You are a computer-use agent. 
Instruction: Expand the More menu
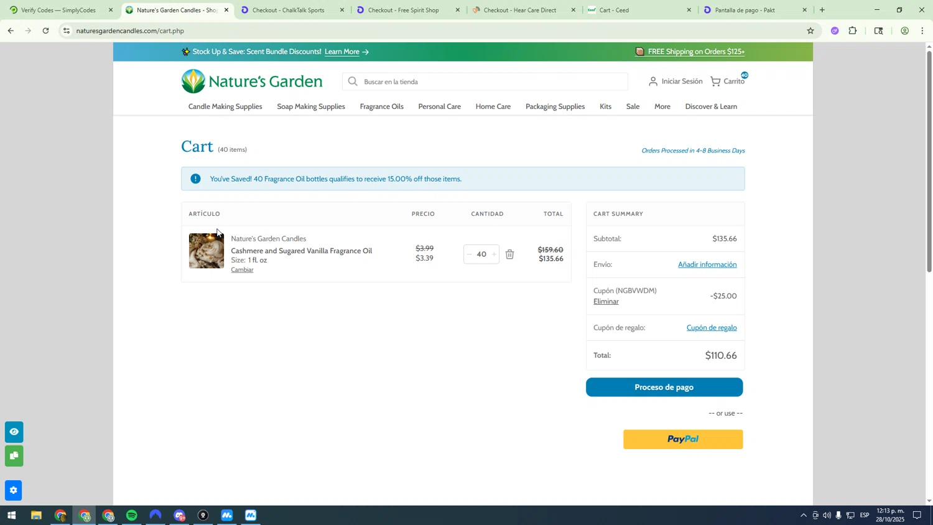[662, 107]
